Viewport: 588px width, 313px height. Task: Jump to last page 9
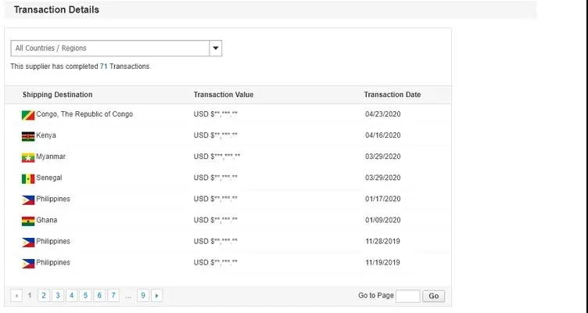click(142, 296)
